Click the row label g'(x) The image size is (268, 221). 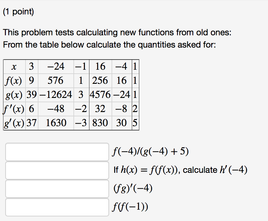click(14, 123)
